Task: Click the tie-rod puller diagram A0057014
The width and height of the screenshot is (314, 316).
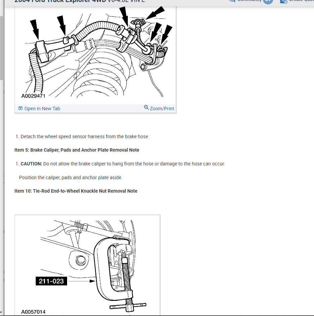Action: point(87,265)
